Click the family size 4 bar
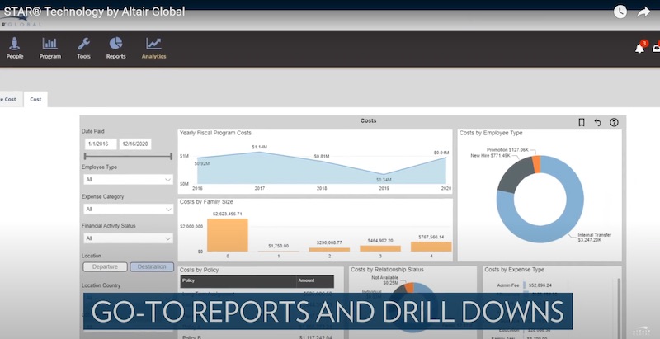This screenshot has width=660, height=339. click(x=431, y=247)
